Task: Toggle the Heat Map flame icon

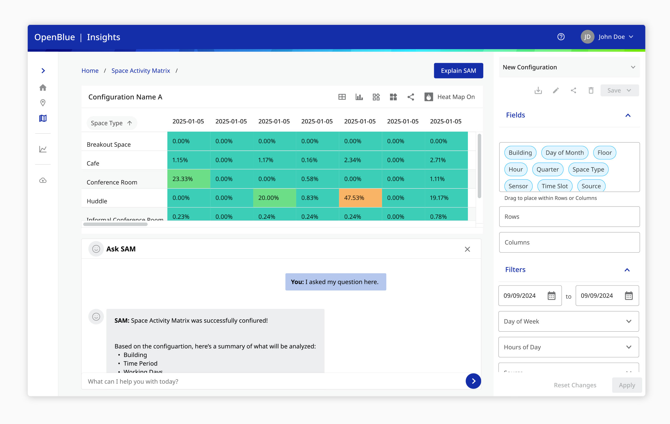Action: 429,97
